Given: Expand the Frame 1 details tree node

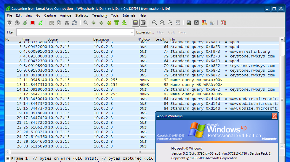Looking at the screenshot, I should point(8,158).
